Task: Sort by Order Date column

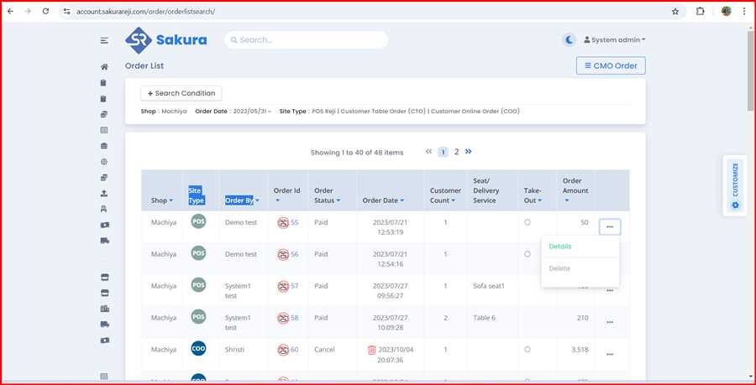Action: tap(383, 200)
